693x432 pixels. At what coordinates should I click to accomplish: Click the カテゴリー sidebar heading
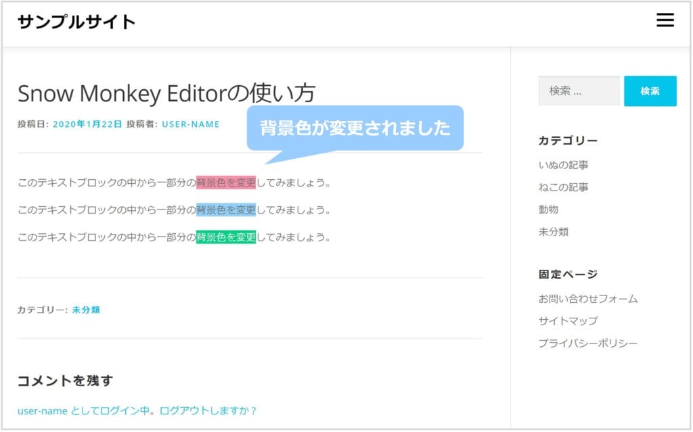[568, 141]
